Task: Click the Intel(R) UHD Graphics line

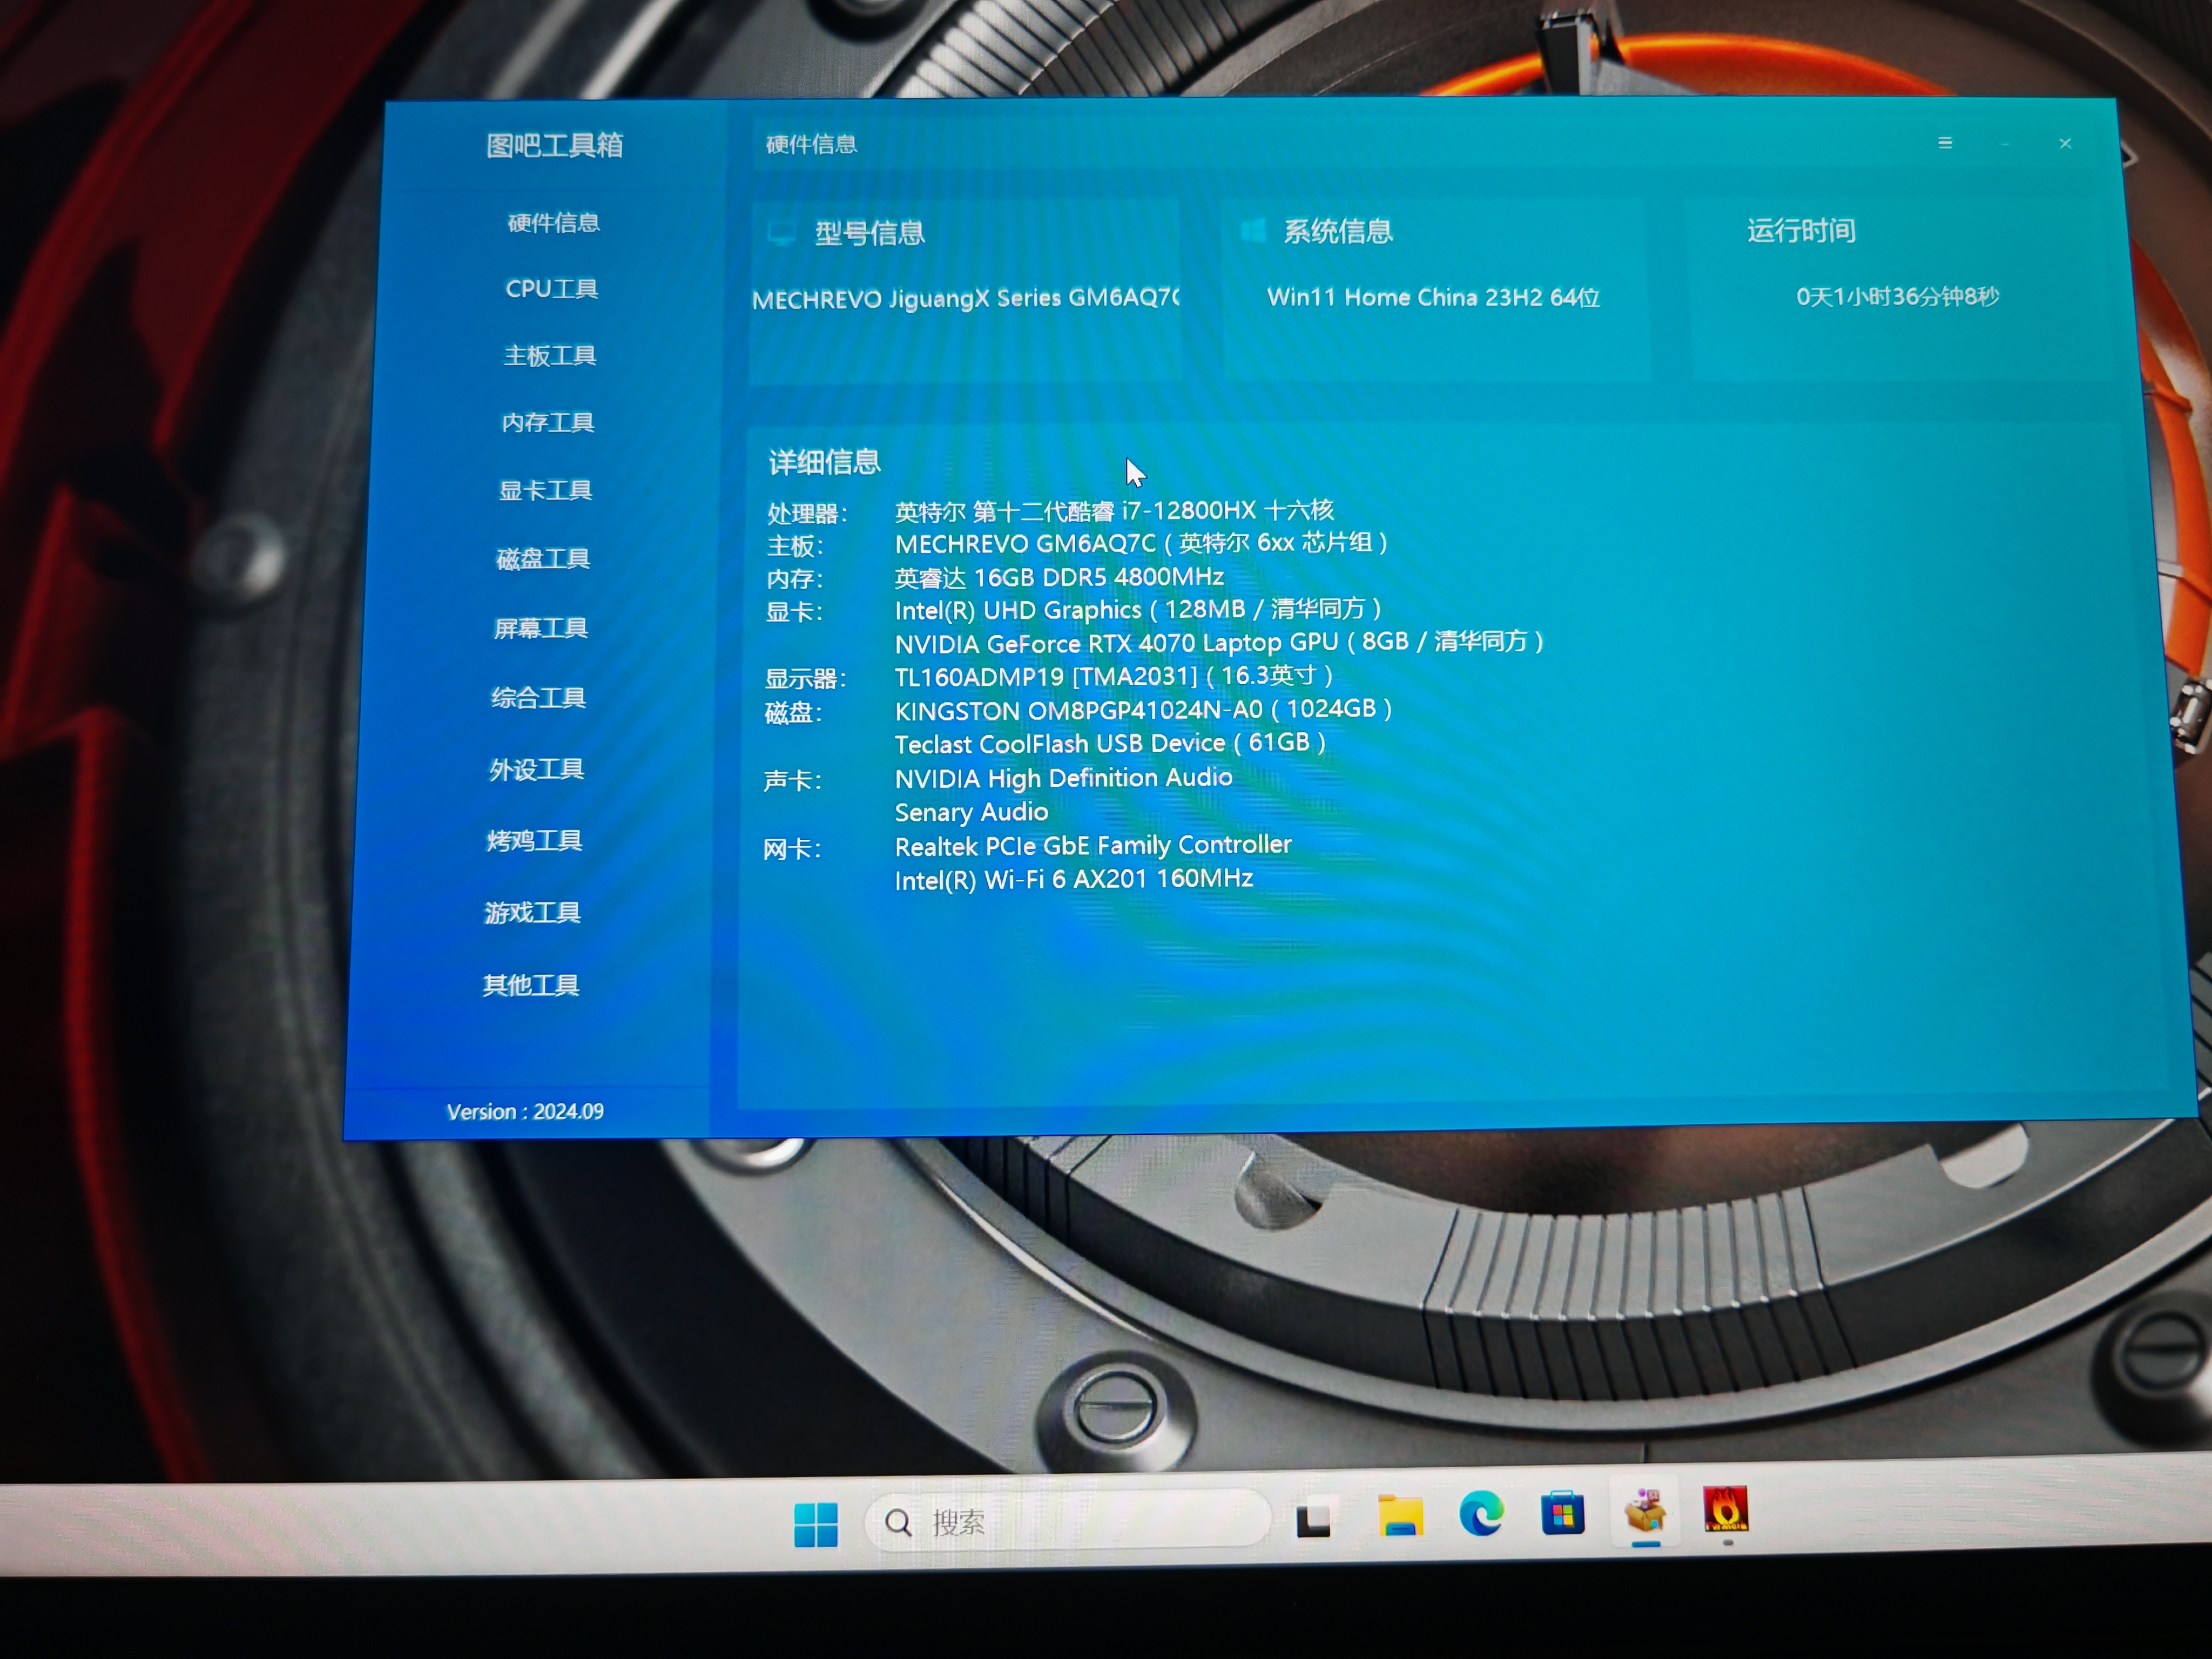Action: tap(1138, 609)
